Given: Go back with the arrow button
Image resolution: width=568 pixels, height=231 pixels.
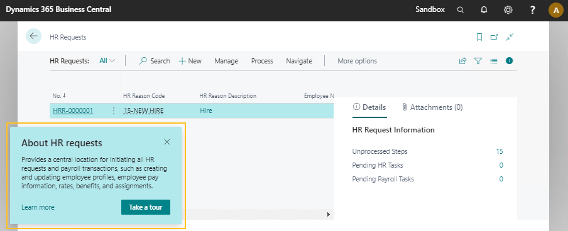Looking at the screenshot, I should coord(34,36).
